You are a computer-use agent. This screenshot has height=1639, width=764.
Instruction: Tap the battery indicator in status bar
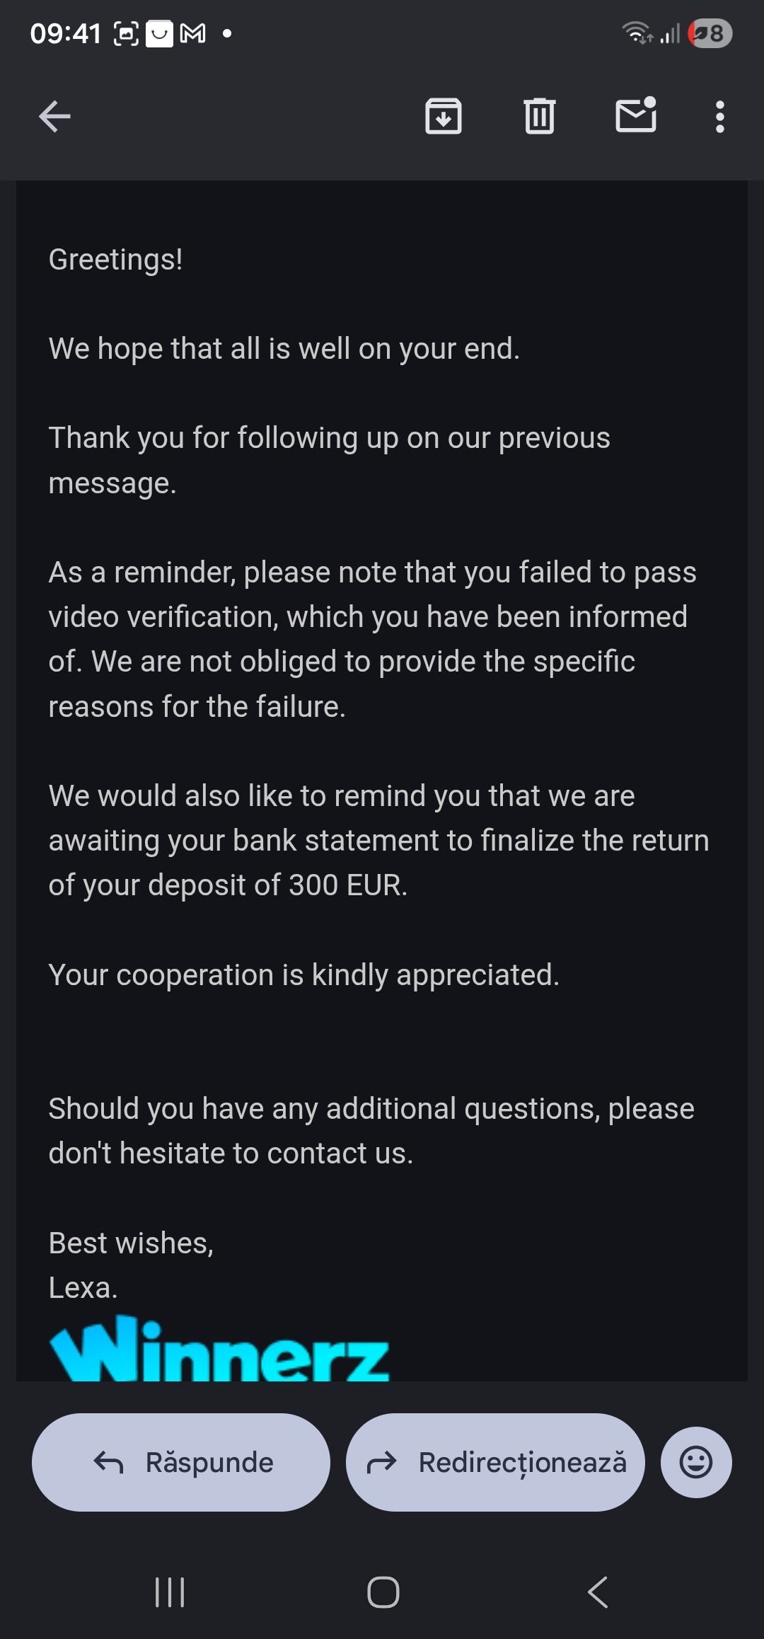[x=710, y=33]
